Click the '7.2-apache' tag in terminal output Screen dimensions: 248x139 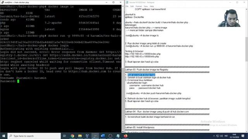click(53, 23)
